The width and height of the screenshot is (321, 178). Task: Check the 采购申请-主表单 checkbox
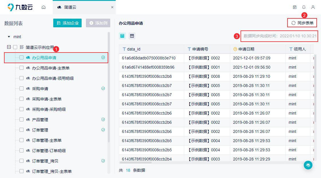(21, 99)
